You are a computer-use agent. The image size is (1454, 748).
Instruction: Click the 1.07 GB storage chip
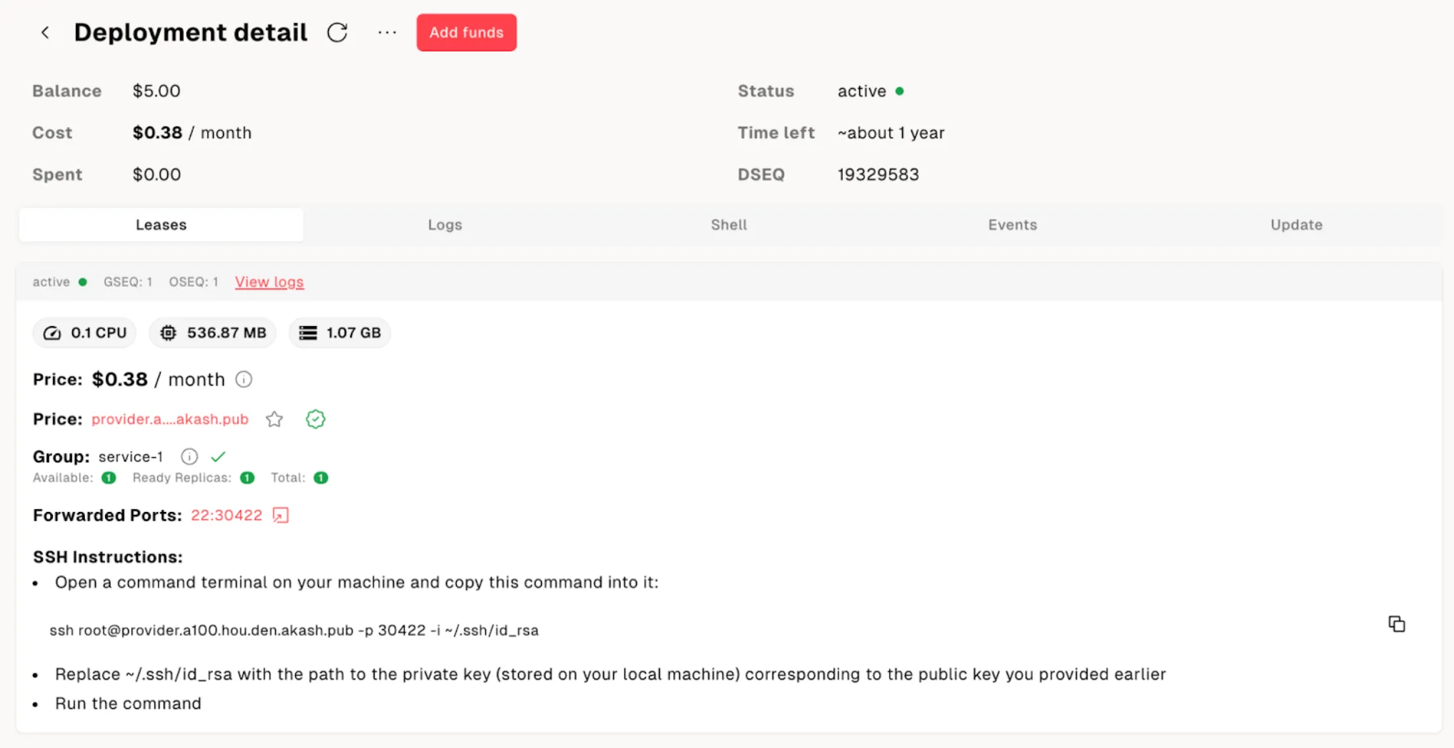[340, 333]
